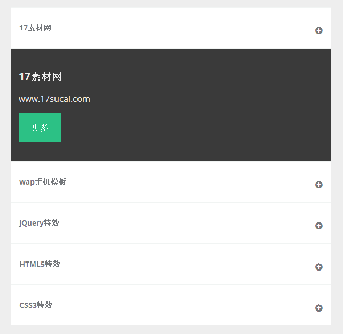Click the plus icon beside 17素材网 header
343x334 pixels.
coord(319,30)
